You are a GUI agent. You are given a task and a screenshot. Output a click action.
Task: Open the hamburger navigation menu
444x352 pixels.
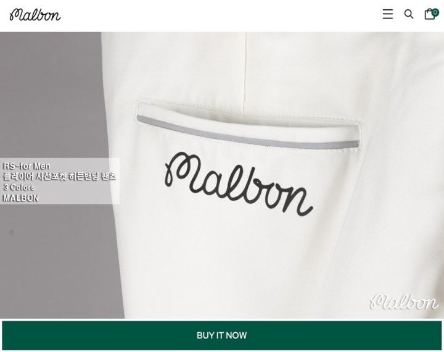388,14
